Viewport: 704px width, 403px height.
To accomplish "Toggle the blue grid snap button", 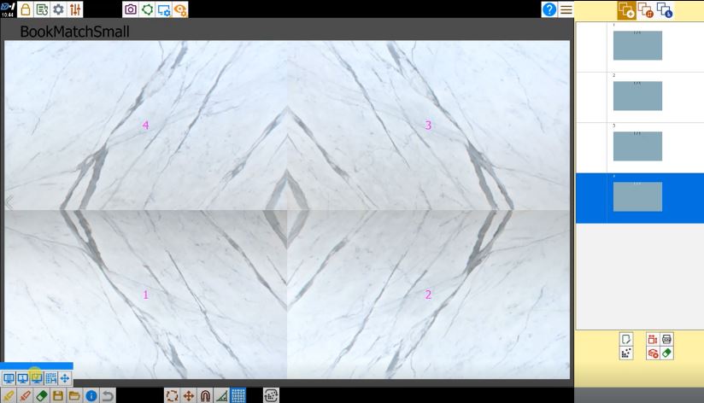I will click(x=238, y=395).
